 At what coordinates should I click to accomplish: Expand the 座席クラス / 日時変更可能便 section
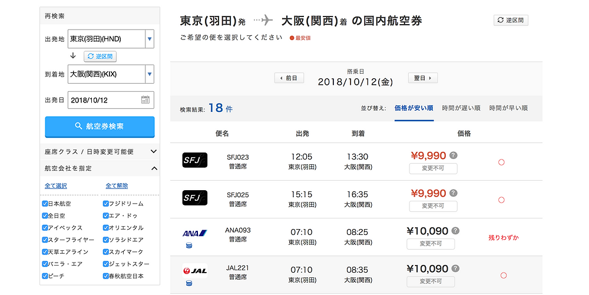(100, 152)
